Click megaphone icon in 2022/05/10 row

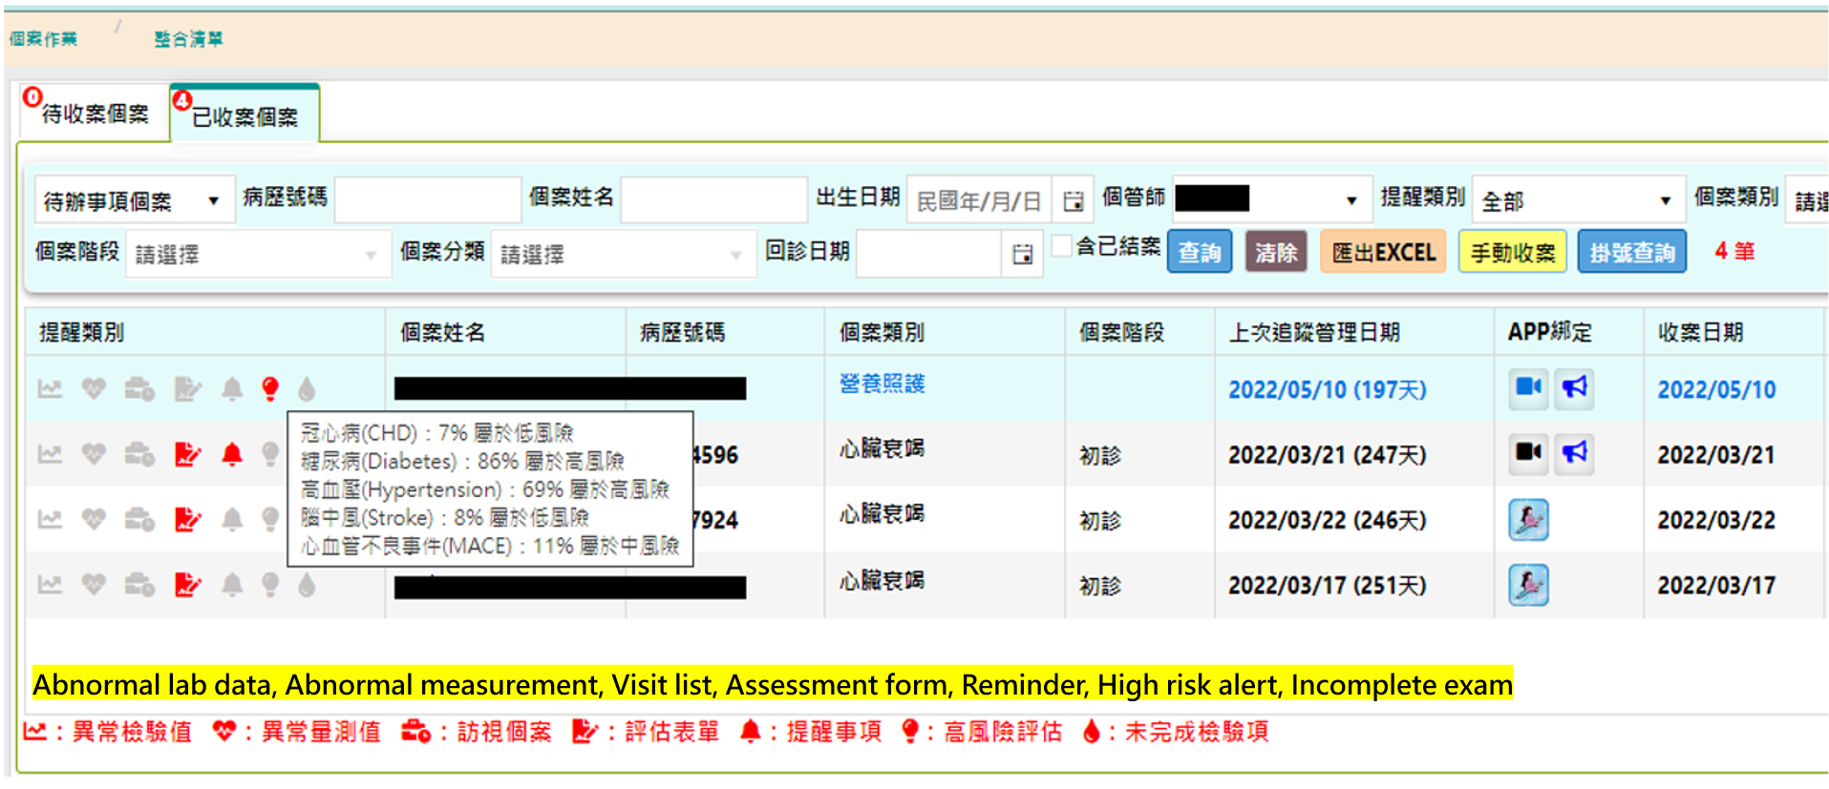[1574, 388]
